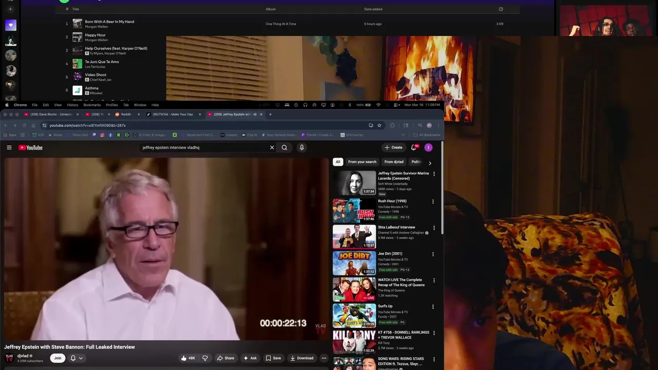Open options for Shia LaBeouf Interview video
This screenshot has height=370, width=658.
[434, 228]
